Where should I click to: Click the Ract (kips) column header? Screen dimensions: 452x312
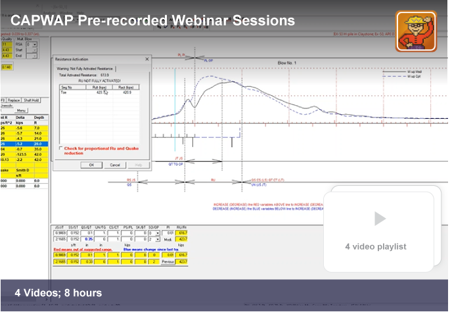(x=126, y=87)
